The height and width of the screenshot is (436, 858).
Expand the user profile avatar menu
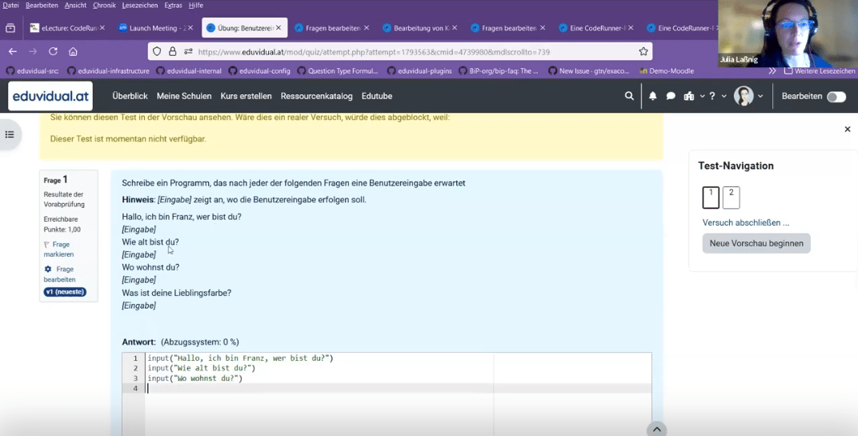pos(748,96)
